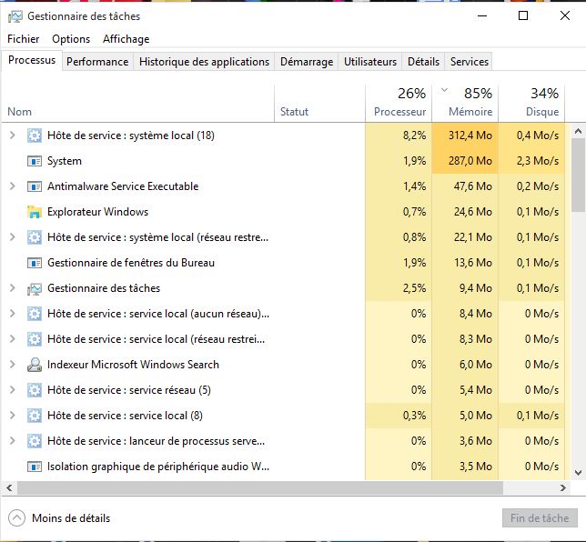The width and height of the screenshot is (586, 542).
Task: Click the System process icon
Action: click(35, 161)
